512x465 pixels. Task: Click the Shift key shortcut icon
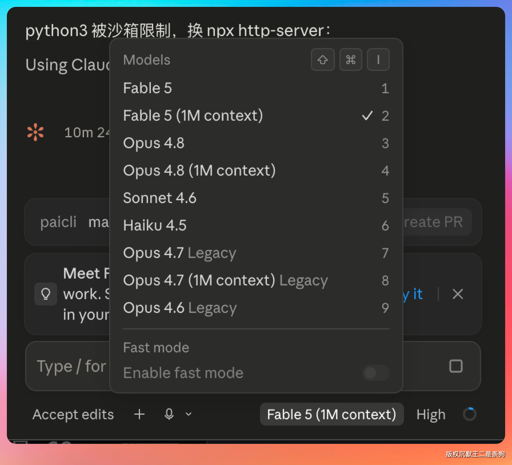click(x=323, y=59)
